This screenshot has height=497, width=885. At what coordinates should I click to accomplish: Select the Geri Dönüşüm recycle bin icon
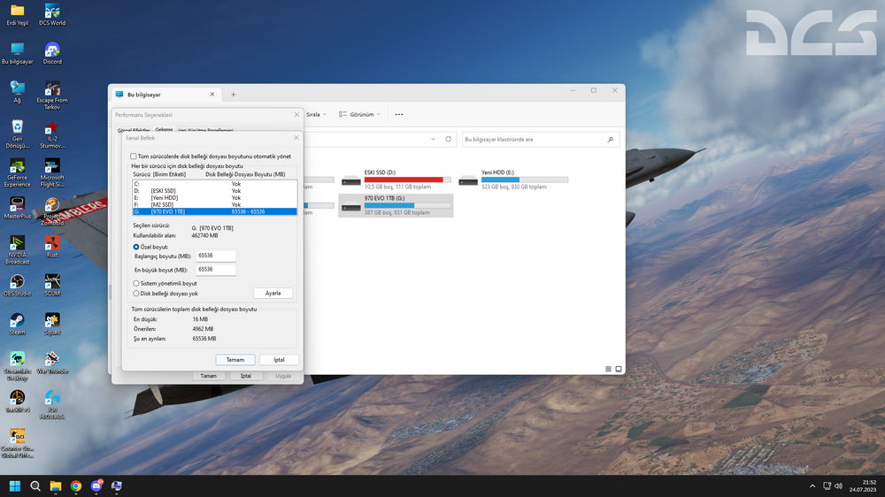point(18,134)
